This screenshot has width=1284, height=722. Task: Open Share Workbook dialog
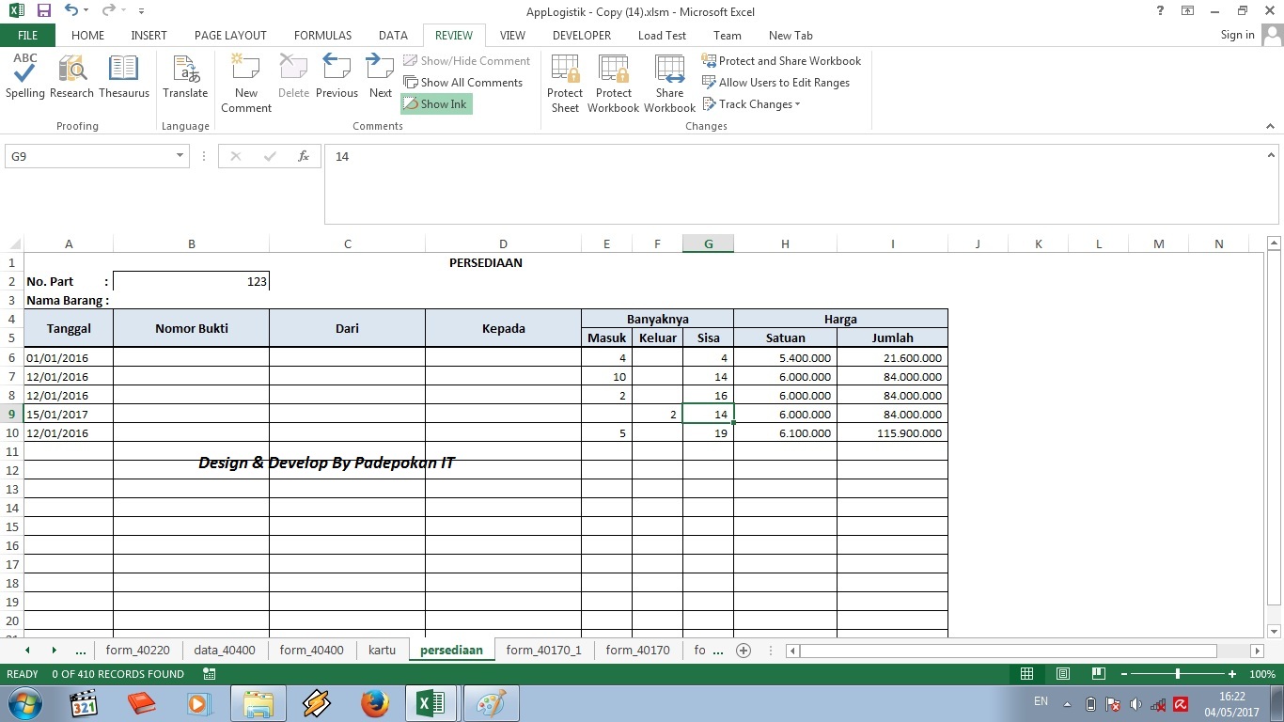[669, 83]
